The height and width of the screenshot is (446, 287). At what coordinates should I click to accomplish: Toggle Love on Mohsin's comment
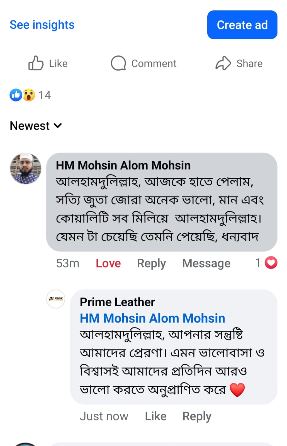point(108,263)
